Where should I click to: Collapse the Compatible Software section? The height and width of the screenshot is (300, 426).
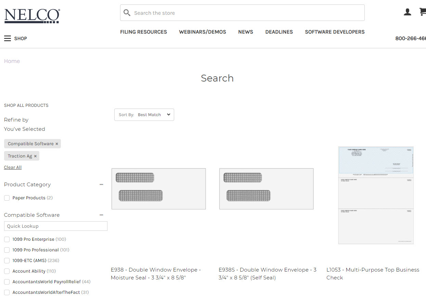point(101,215)
